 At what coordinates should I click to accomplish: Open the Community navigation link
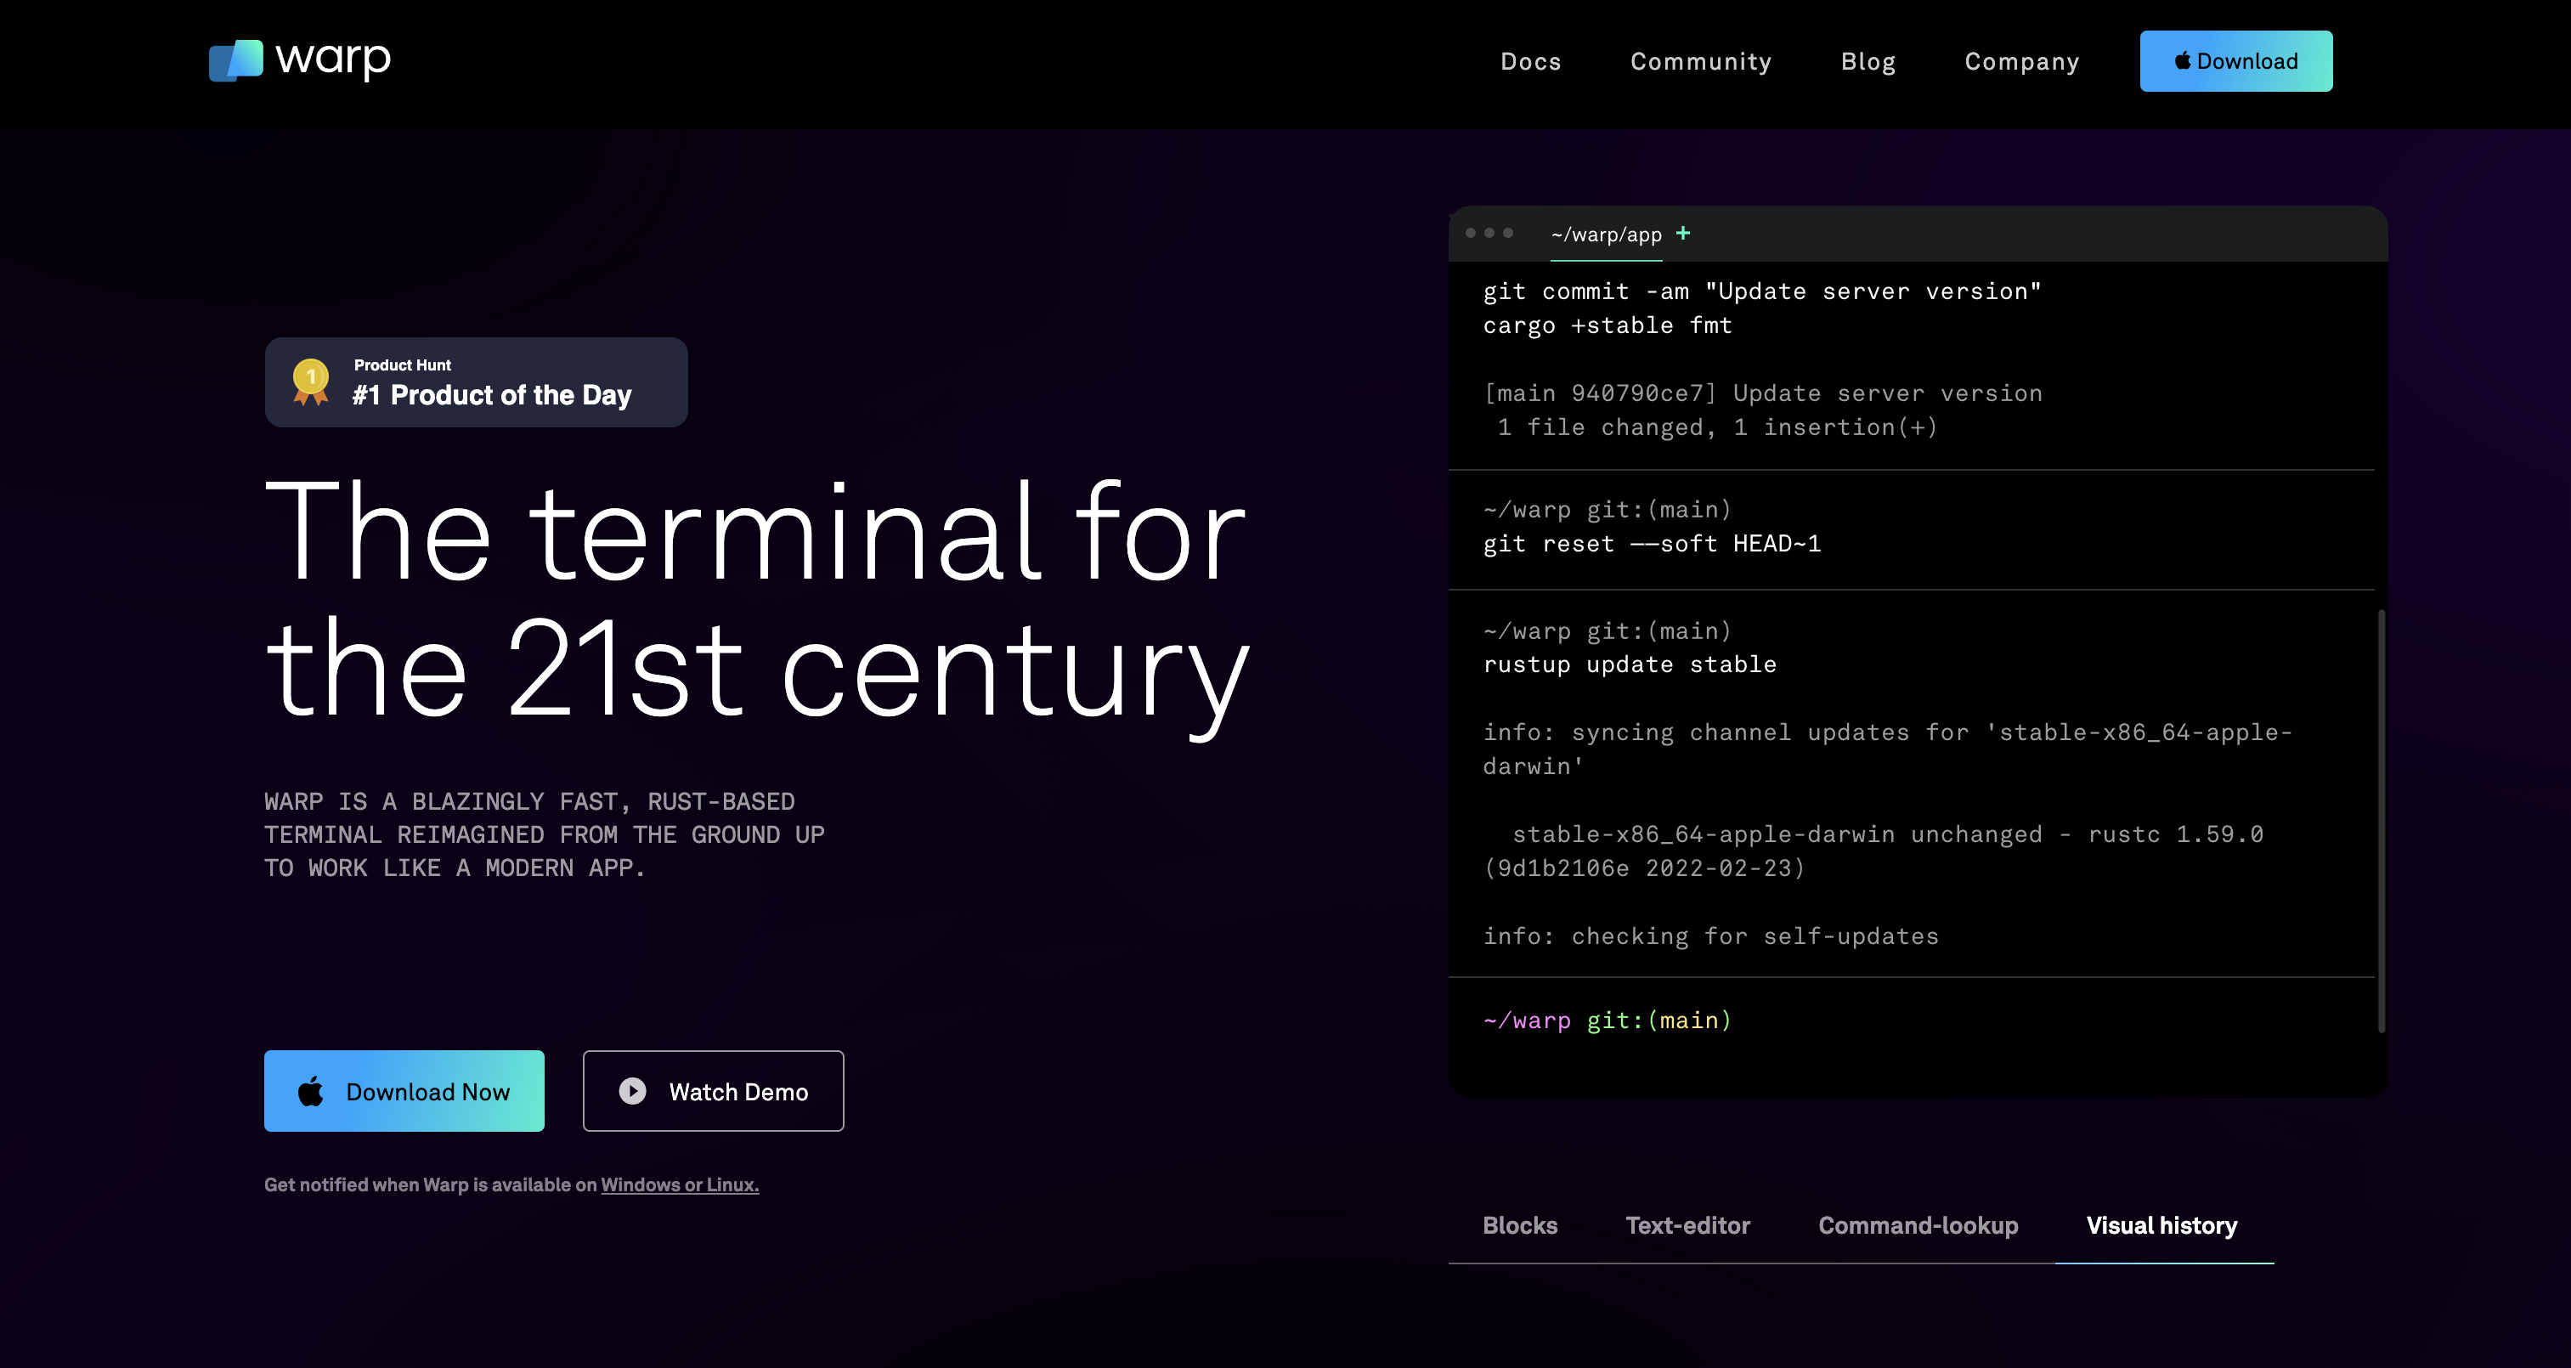coord(1701,62)
